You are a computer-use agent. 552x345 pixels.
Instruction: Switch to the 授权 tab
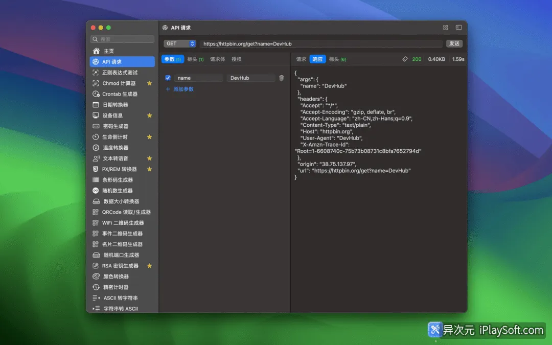237,59
